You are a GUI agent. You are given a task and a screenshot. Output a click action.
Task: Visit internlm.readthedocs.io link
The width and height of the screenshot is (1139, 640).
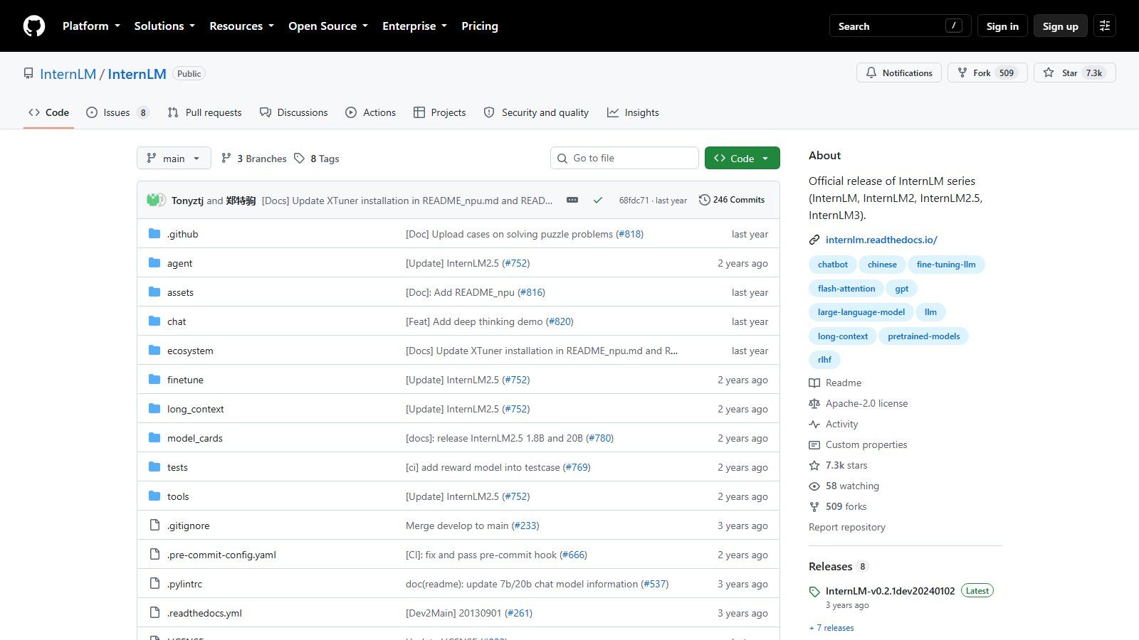click(881, 240)
